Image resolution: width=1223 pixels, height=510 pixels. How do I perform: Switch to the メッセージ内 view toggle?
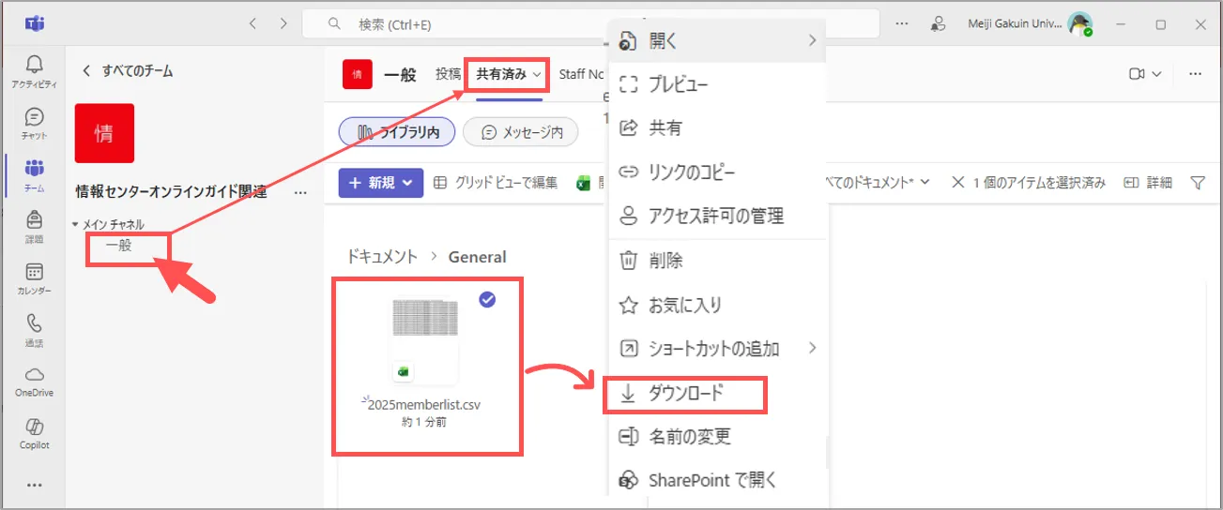point(521,133)
